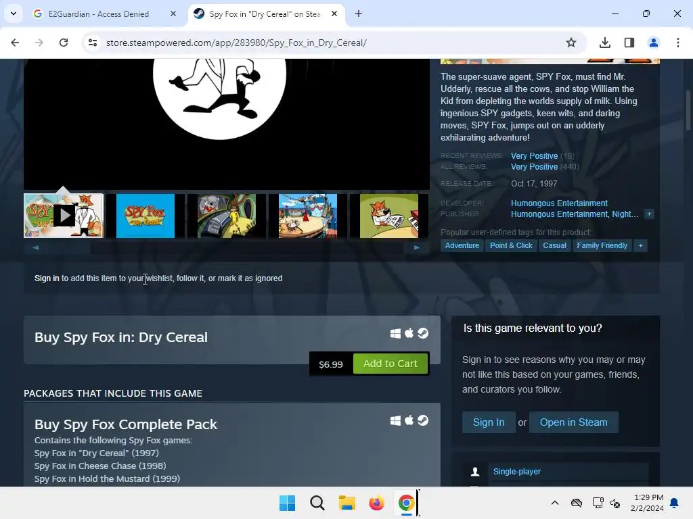The height and width of the screenshot is (519, 693).
Task: Open Chrome profile avatar
Action: coord(654,43)
